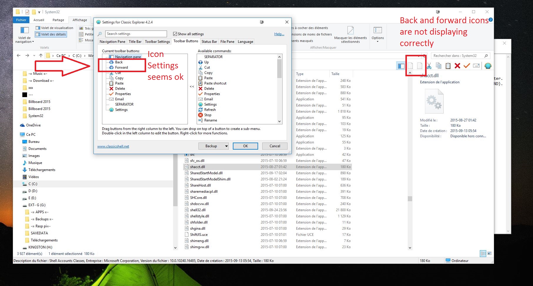Open the Accueil ribbon tab
The image size is (533, 286).
[x=39, y=20]
